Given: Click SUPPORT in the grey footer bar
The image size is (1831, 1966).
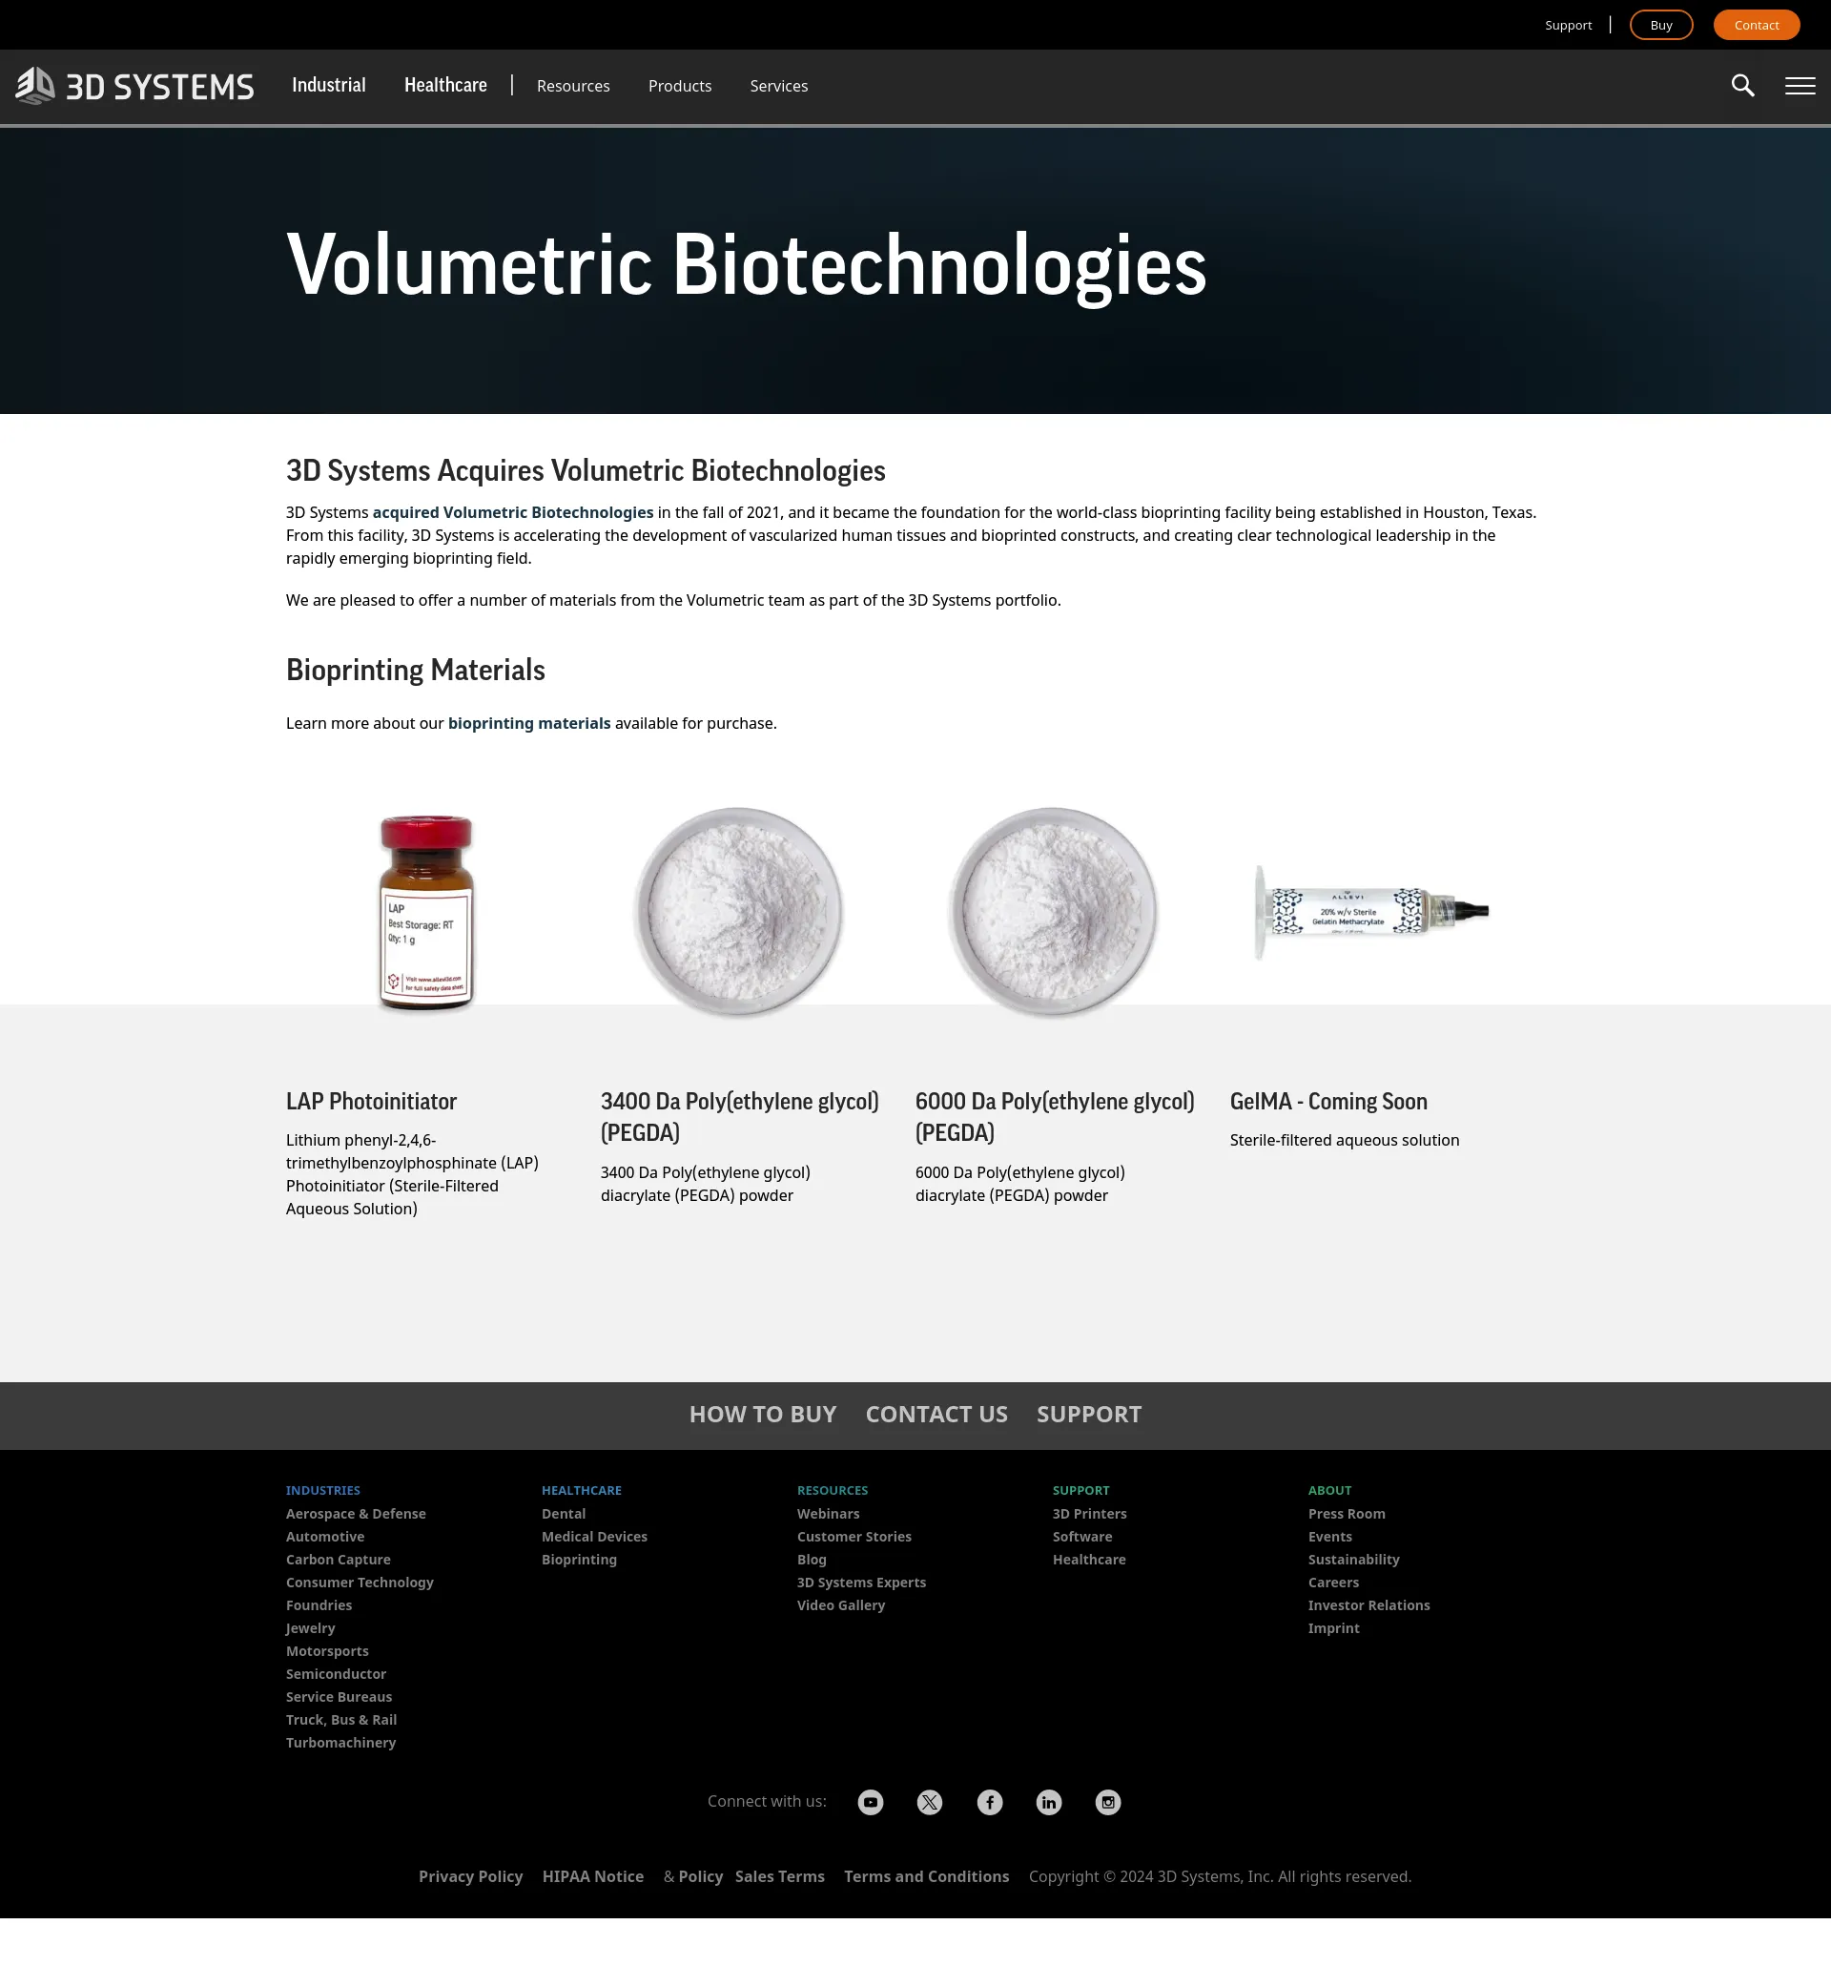Looking at the screenshot, I should [x=1088, y=1415].
